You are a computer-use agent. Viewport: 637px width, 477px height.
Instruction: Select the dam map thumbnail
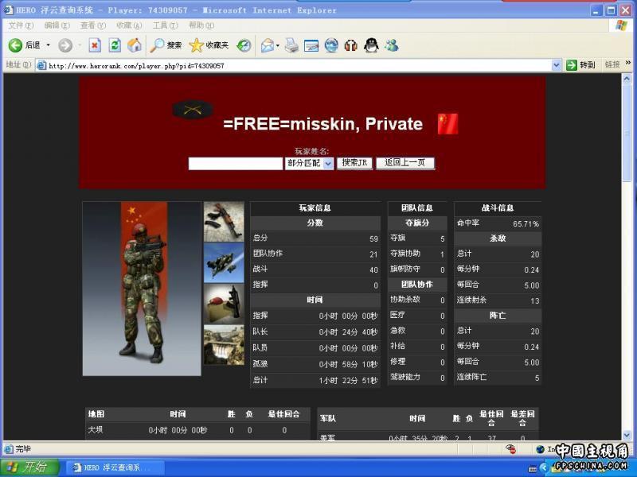click(224, 345)
